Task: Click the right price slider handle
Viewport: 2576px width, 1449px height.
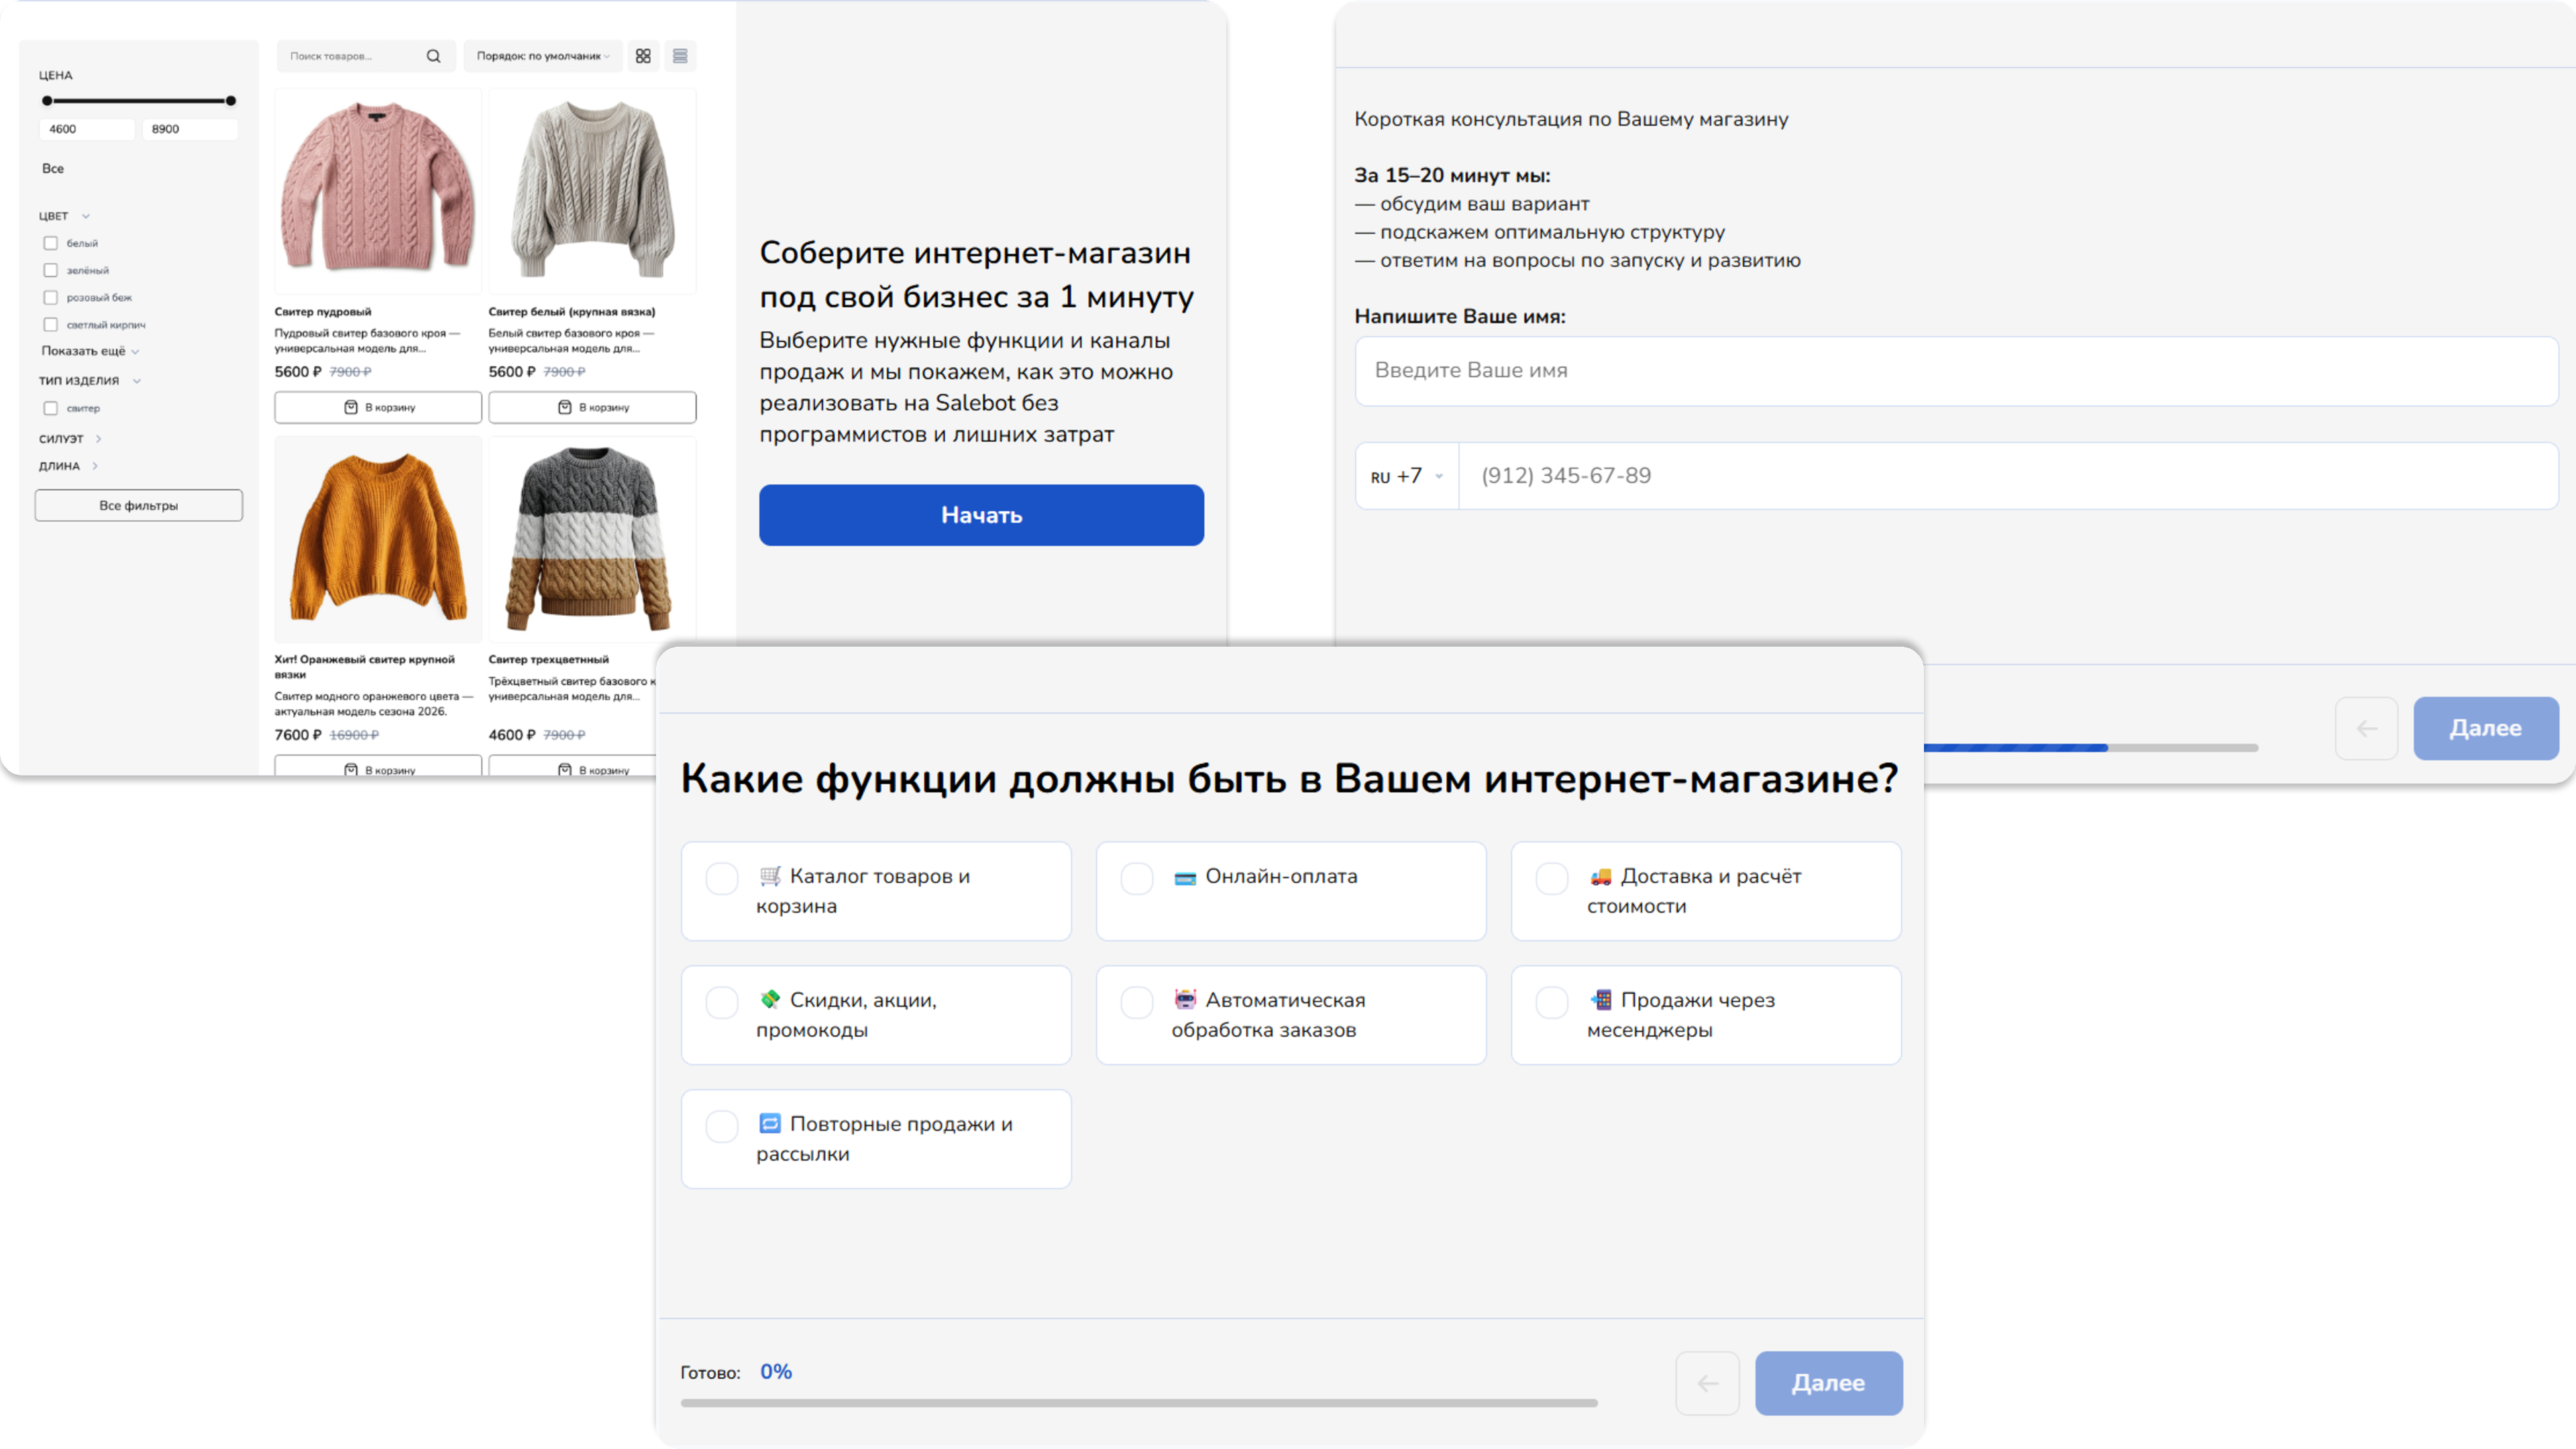Action: 231,101
